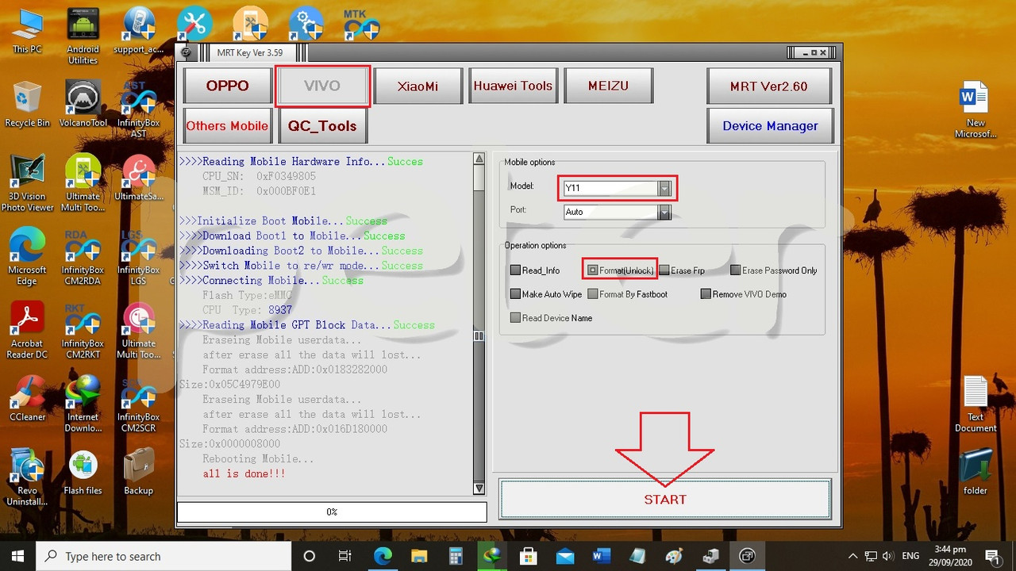Launch VolcanoTool desktop shortcut
This screenshot has height=571, width=1016.
coord(83,105)
